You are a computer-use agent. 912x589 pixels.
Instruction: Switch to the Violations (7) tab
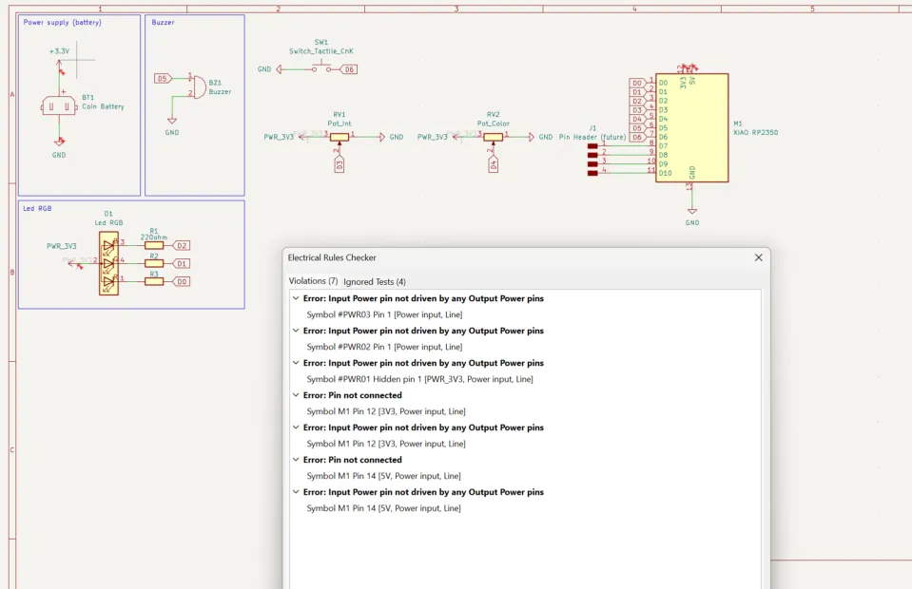[x=313, y=281]
